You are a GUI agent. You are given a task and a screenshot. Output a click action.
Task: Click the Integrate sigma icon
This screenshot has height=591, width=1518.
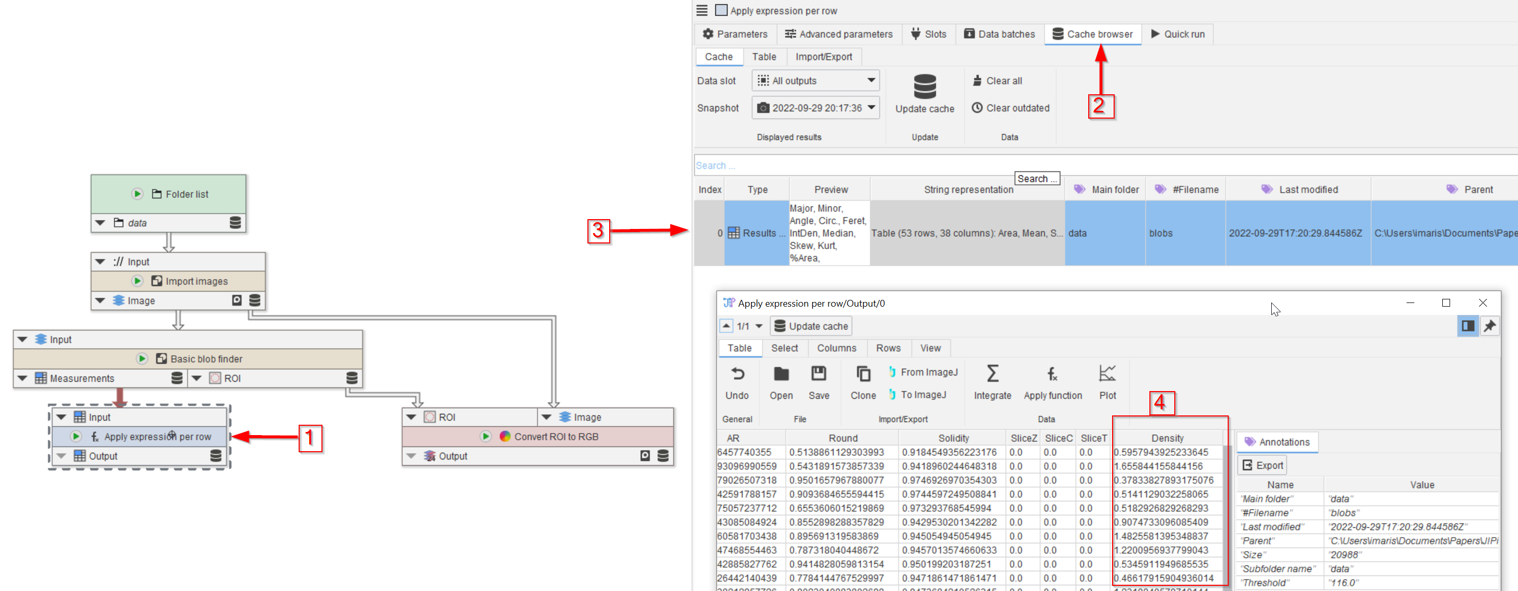(992, 373)
